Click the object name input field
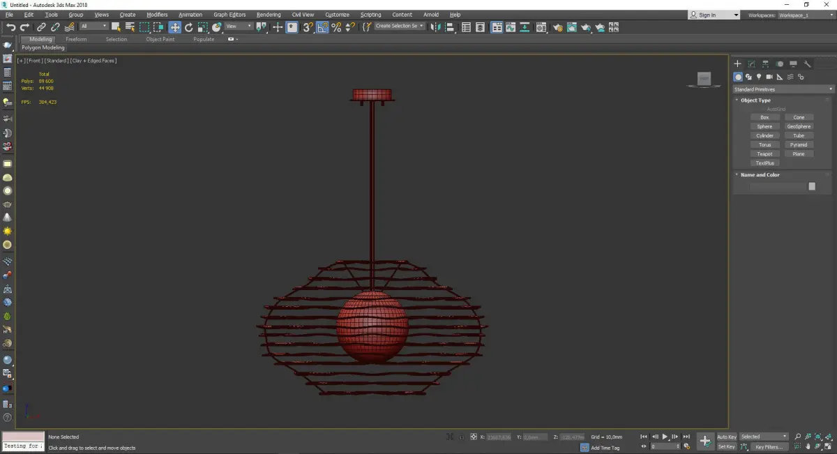The height and width of the screenshot is (454, 837). click(778, 186)
